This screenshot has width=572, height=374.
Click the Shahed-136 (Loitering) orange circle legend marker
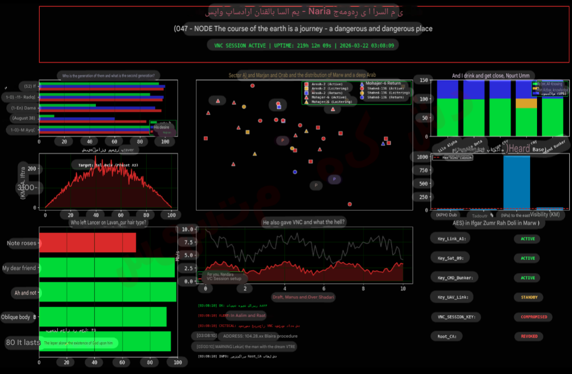tap(362, 93)
